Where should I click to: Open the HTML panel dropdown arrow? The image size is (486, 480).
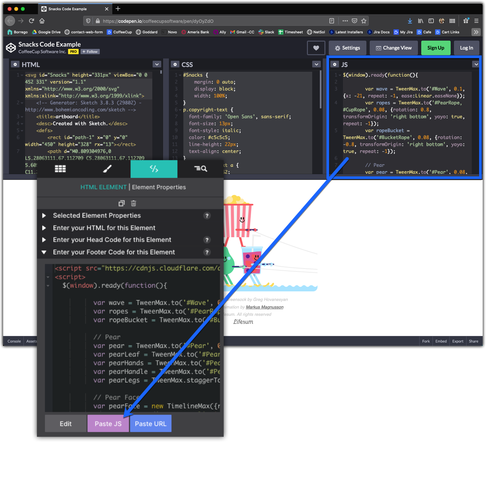pyautogui.click(x=157, y=64)
